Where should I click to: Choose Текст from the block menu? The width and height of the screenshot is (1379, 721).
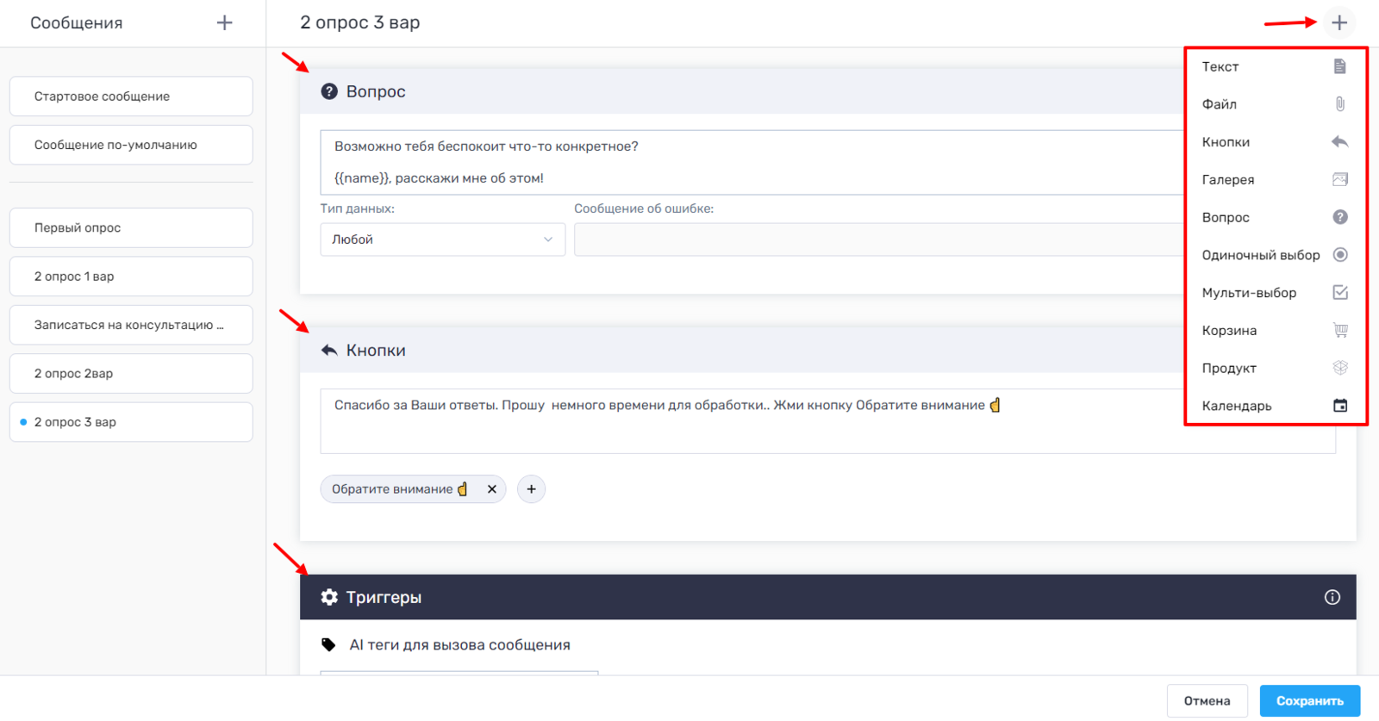[1272, 67]
